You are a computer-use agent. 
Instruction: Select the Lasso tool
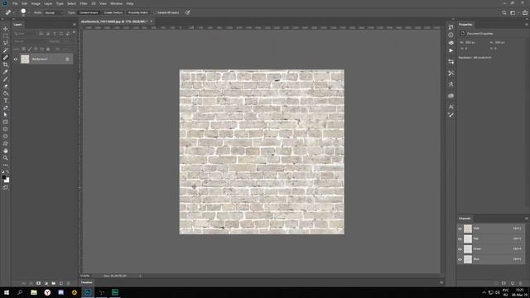click(6, 43)
